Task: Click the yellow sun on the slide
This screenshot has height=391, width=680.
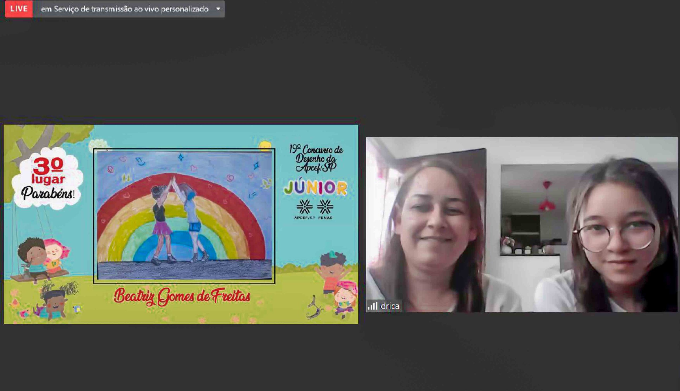Action: click(265, 145)
